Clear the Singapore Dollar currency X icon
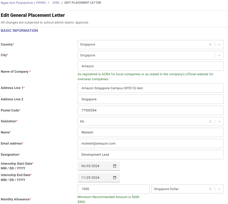The image size is (228, 204). (x=210, y=189)
